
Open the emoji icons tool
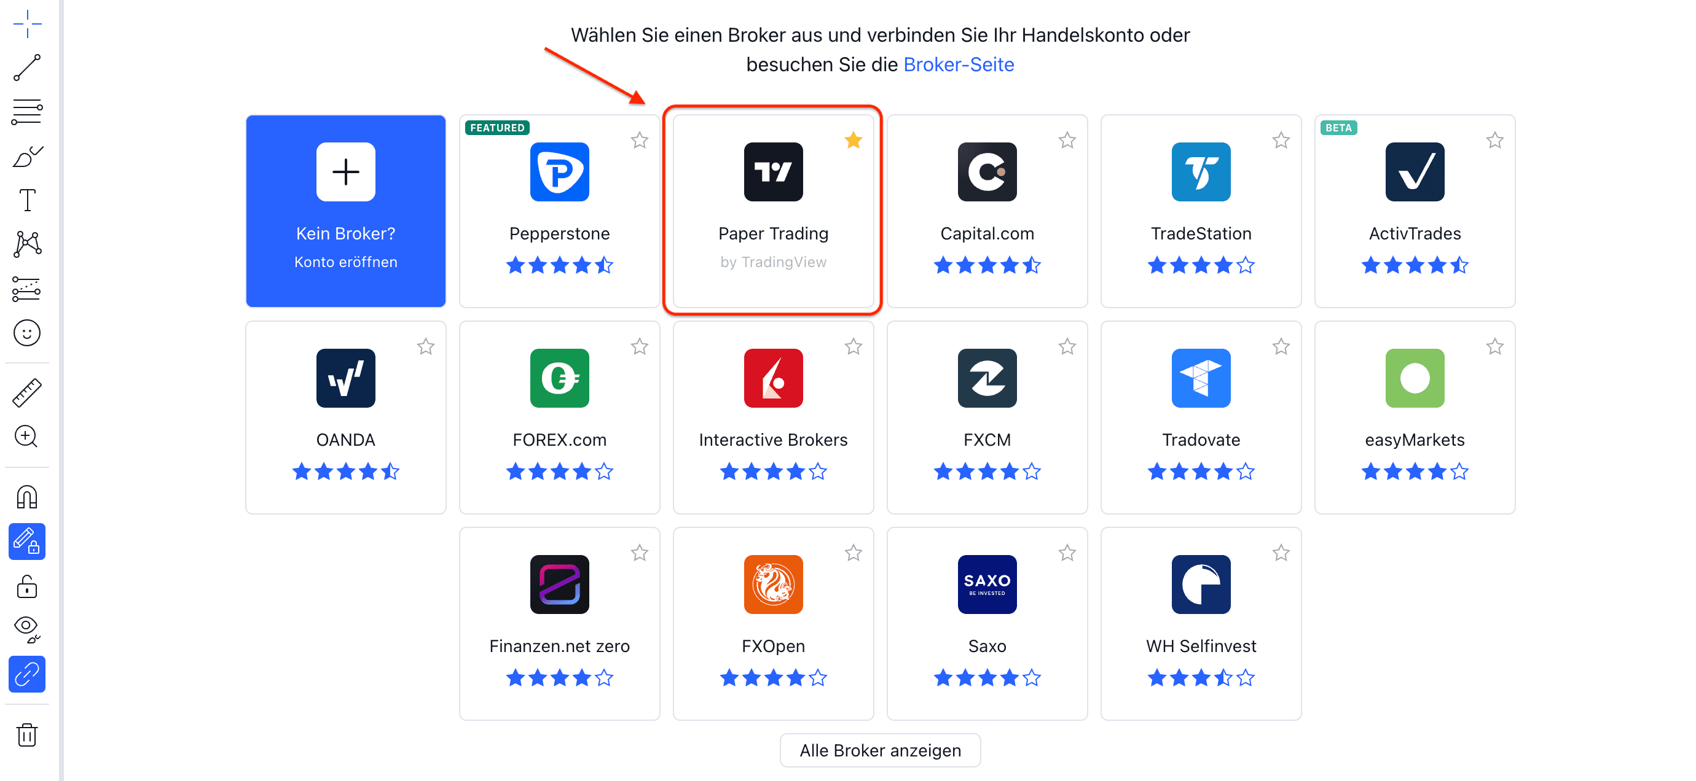(27, 333)
